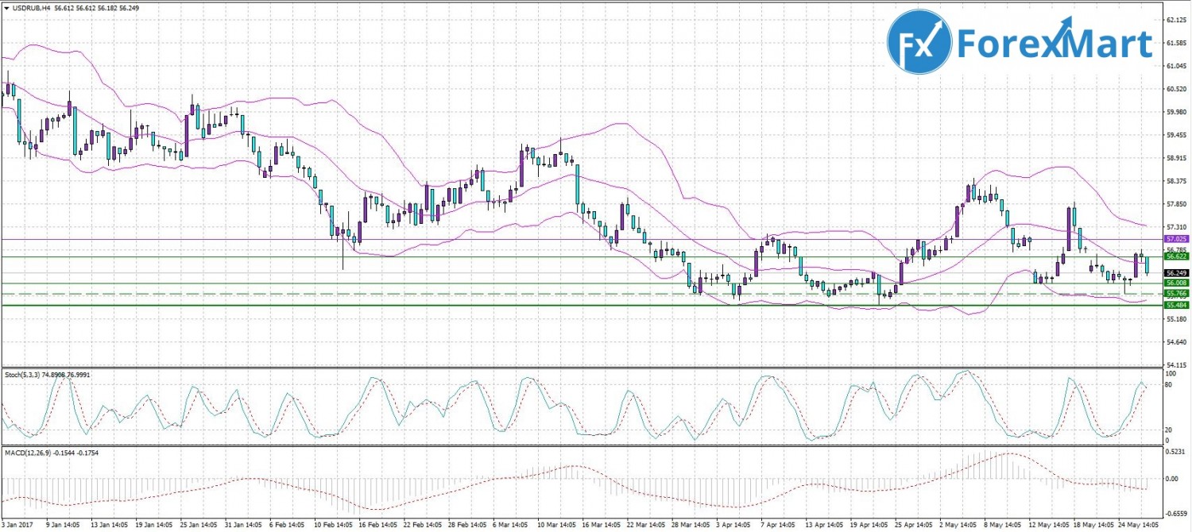Click the 3 Jan 2017 date label

point(17,525)
